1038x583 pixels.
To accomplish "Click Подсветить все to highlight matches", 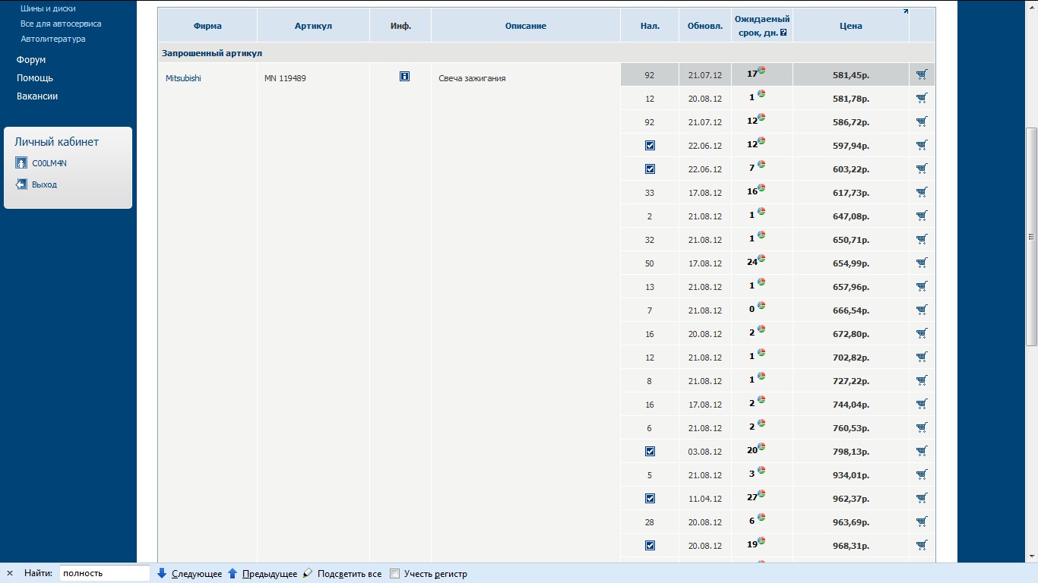I will [x=342, y=574].
